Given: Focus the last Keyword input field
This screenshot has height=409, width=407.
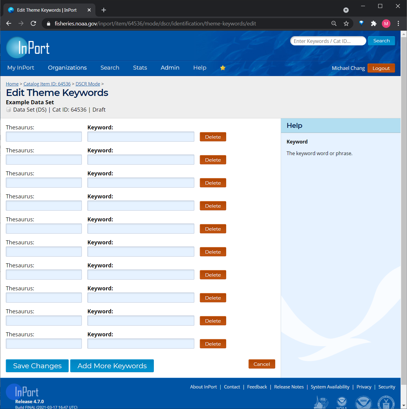Looking at the screenshot, I should [x=141, y=344].
